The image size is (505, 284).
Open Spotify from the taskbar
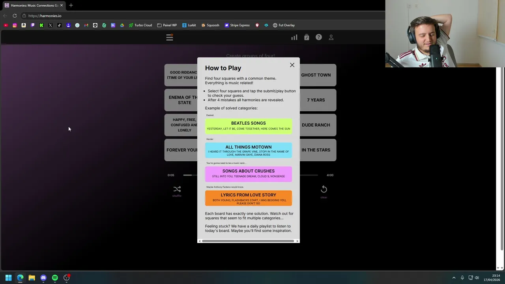click(x=55, y=278)
